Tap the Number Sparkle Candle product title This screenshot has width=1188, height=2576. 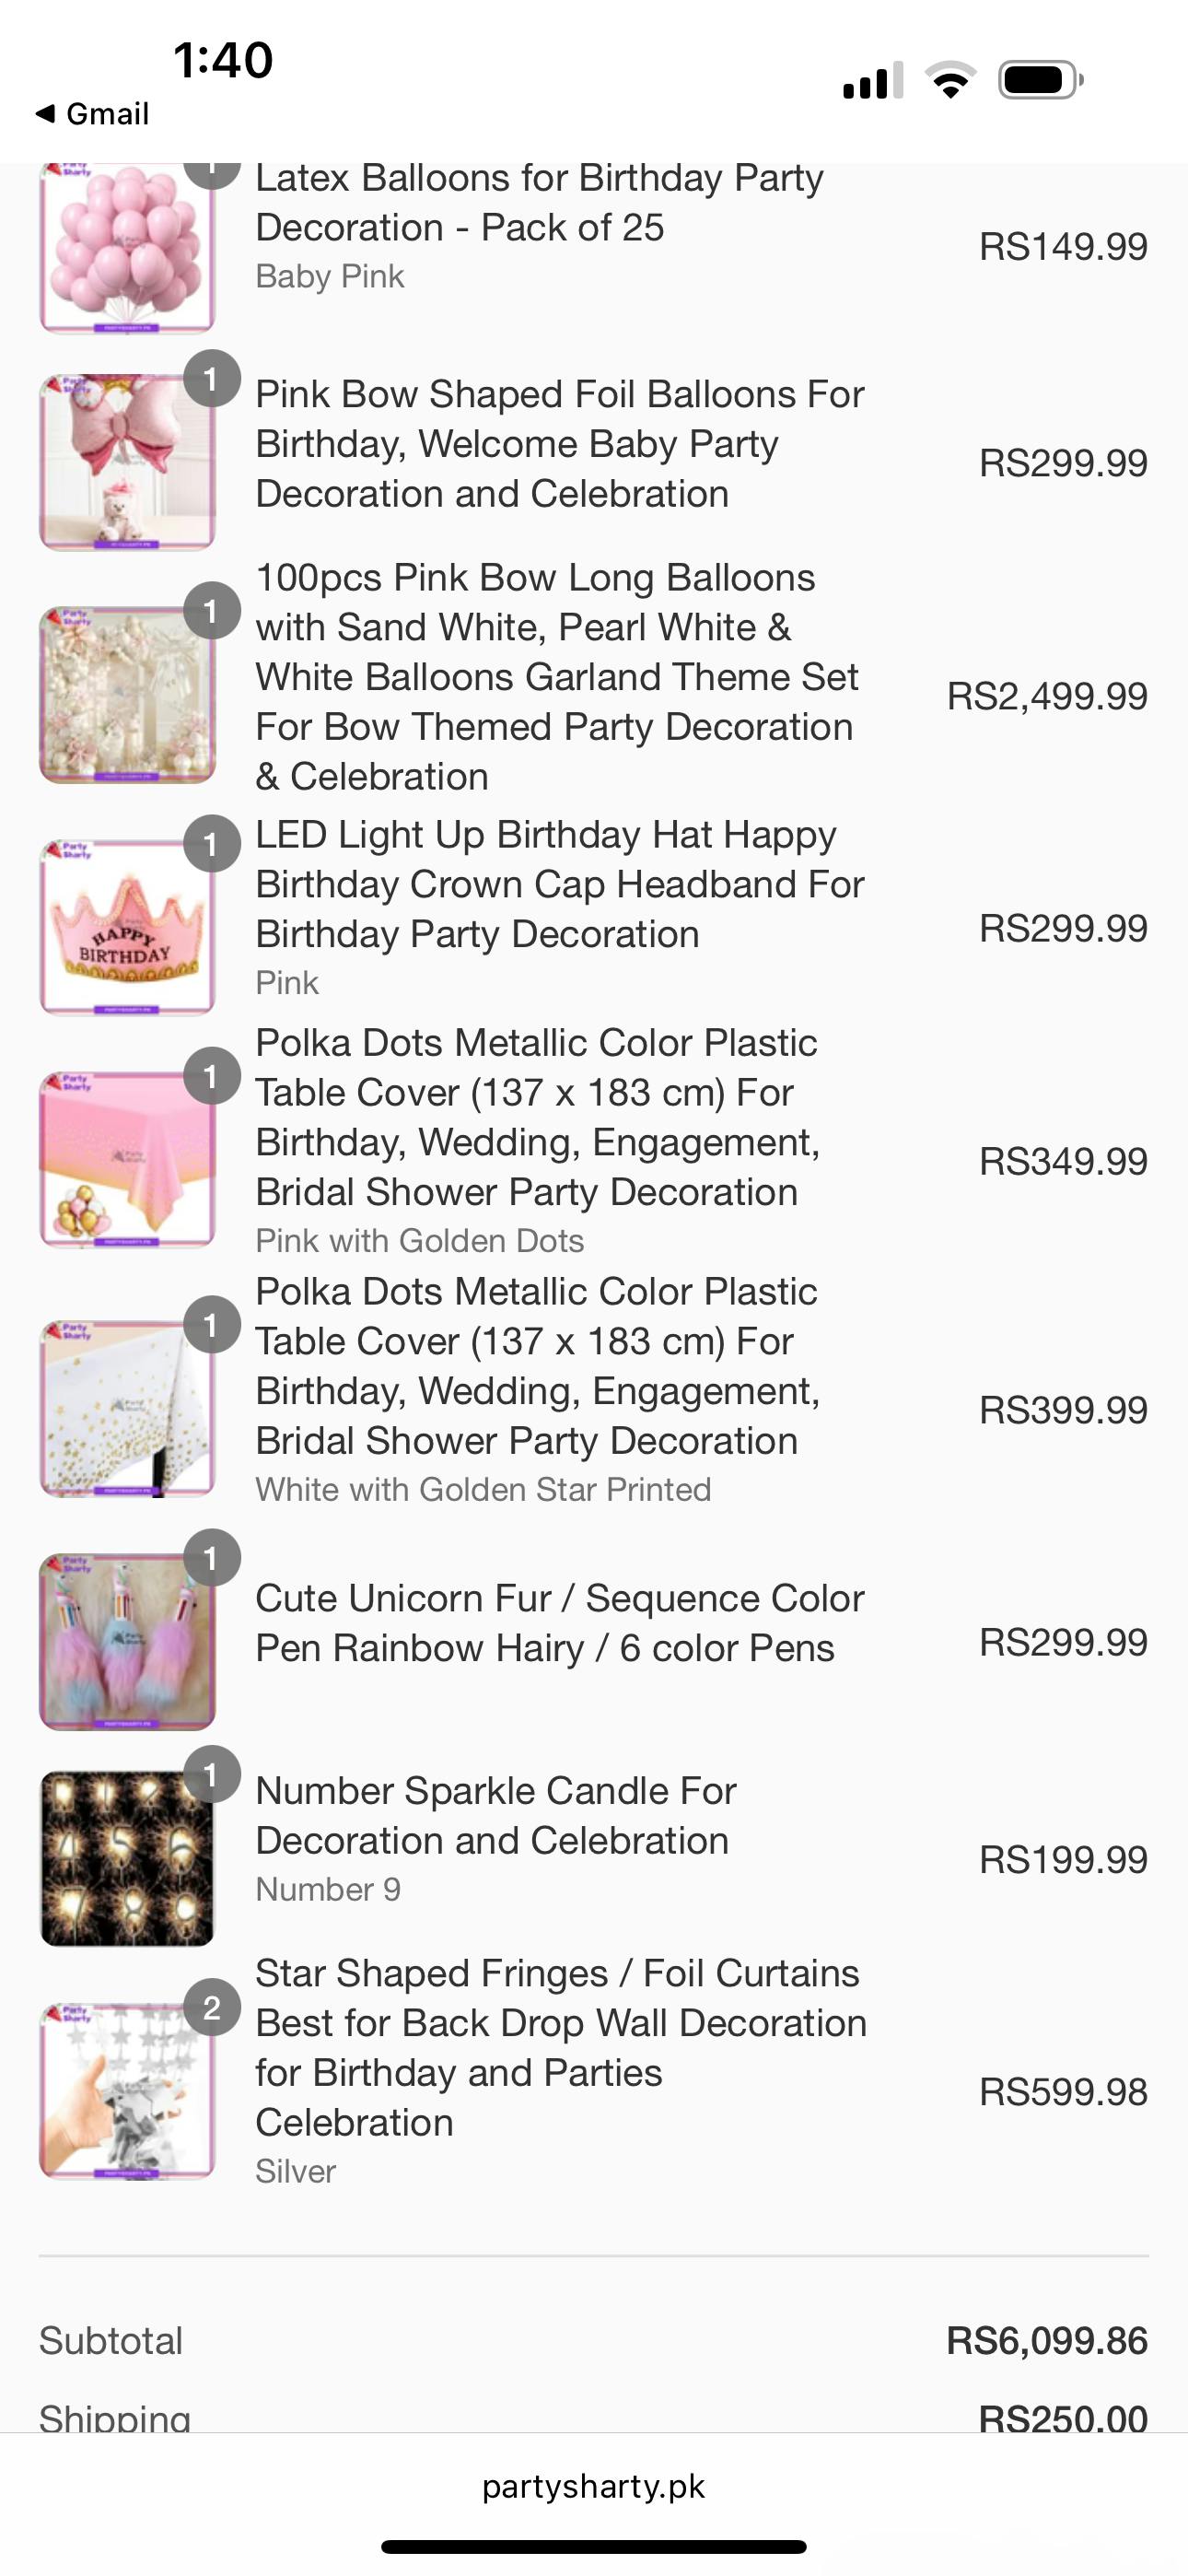(x=496, y=1815)
